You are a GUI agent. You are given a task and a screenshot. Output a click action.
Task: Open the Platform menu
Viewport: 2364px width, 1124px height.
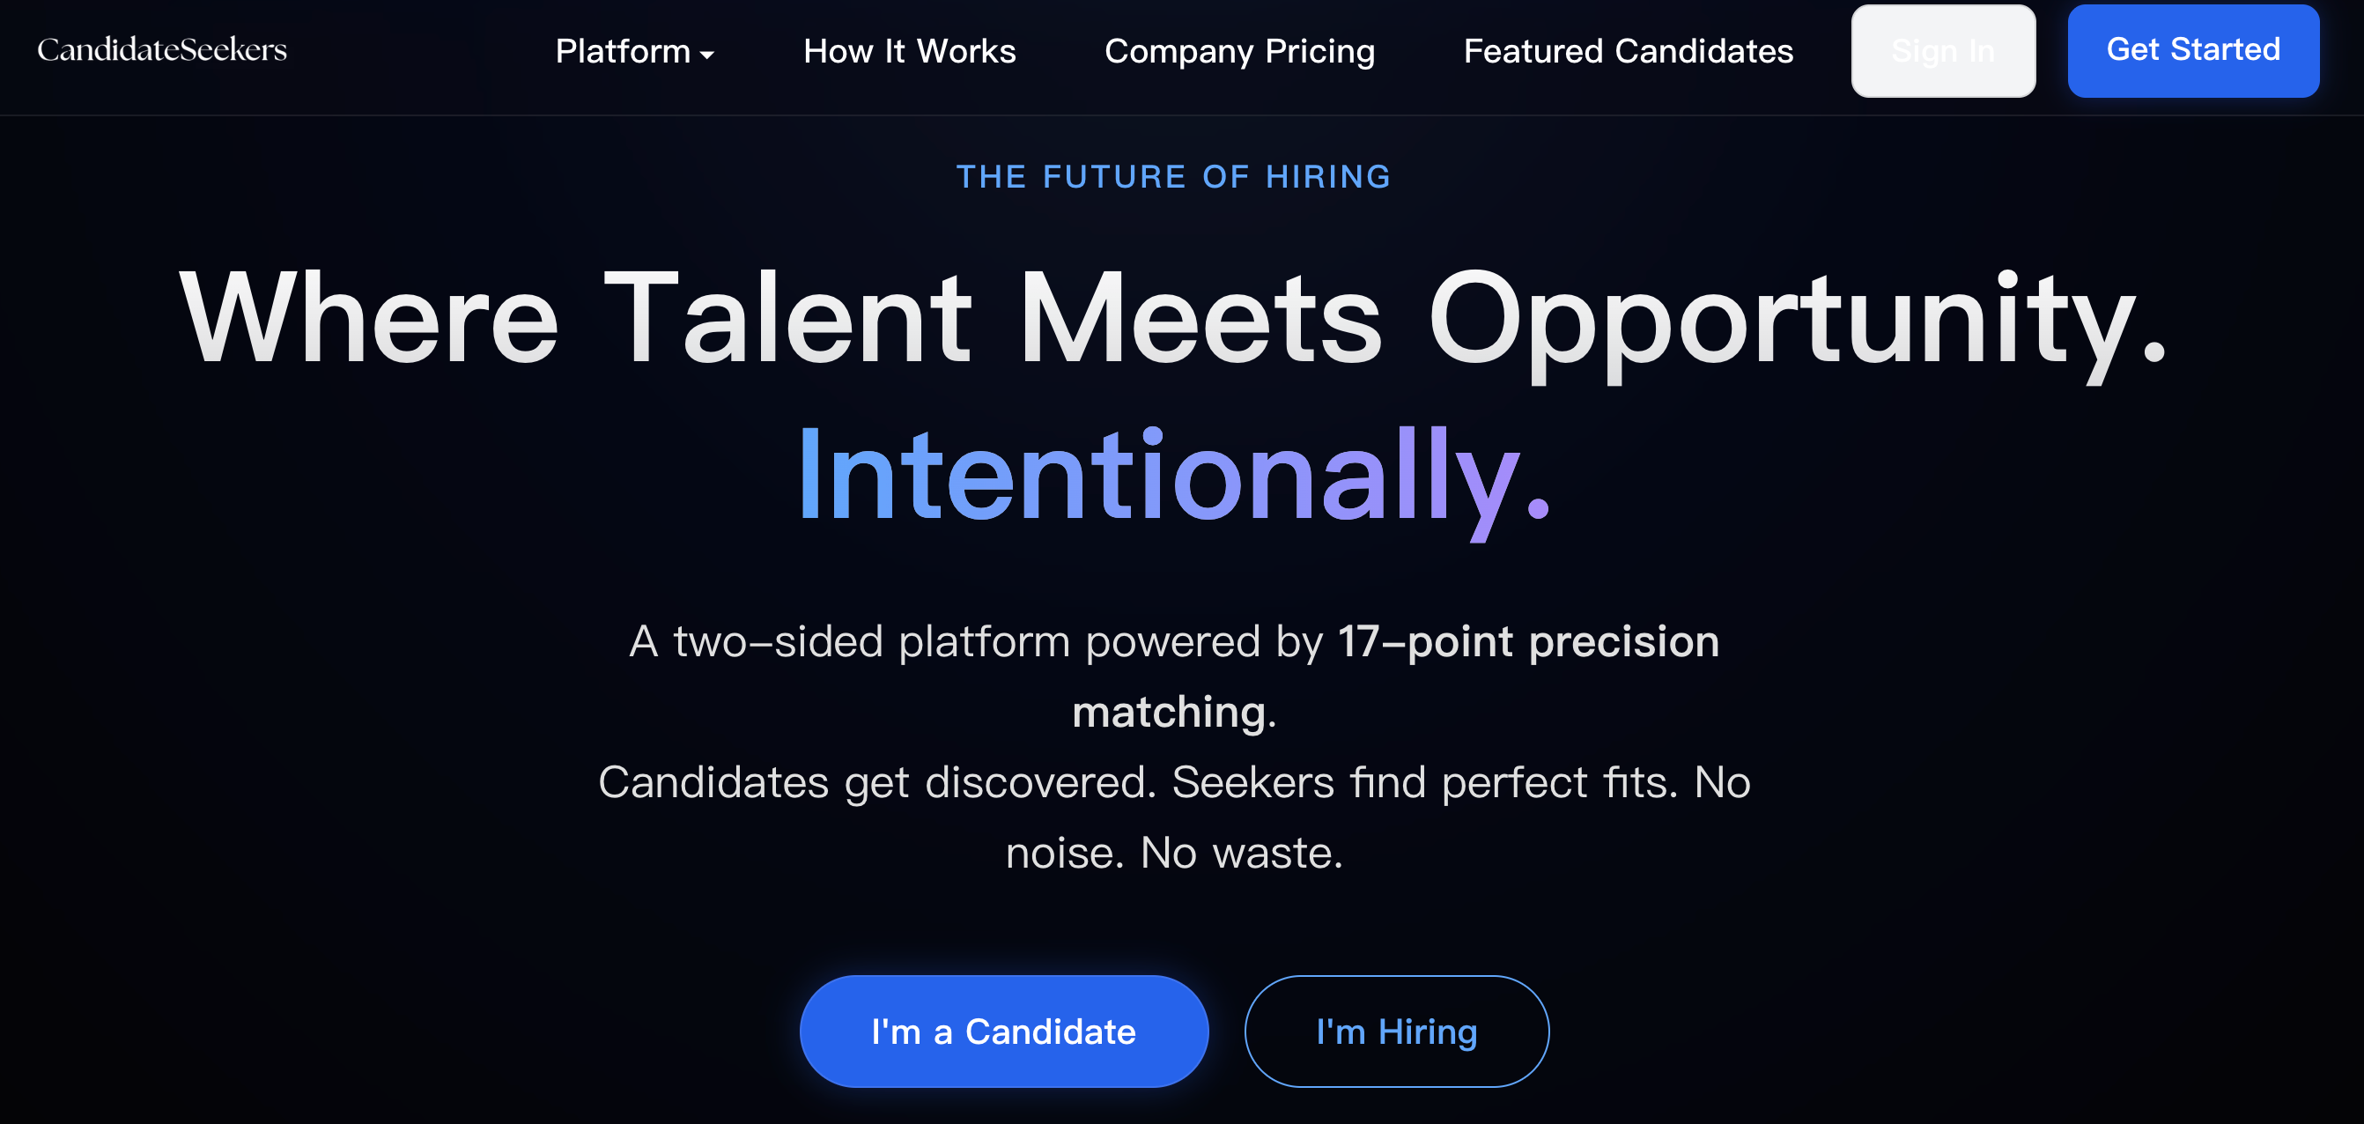(x=624, y=51)
